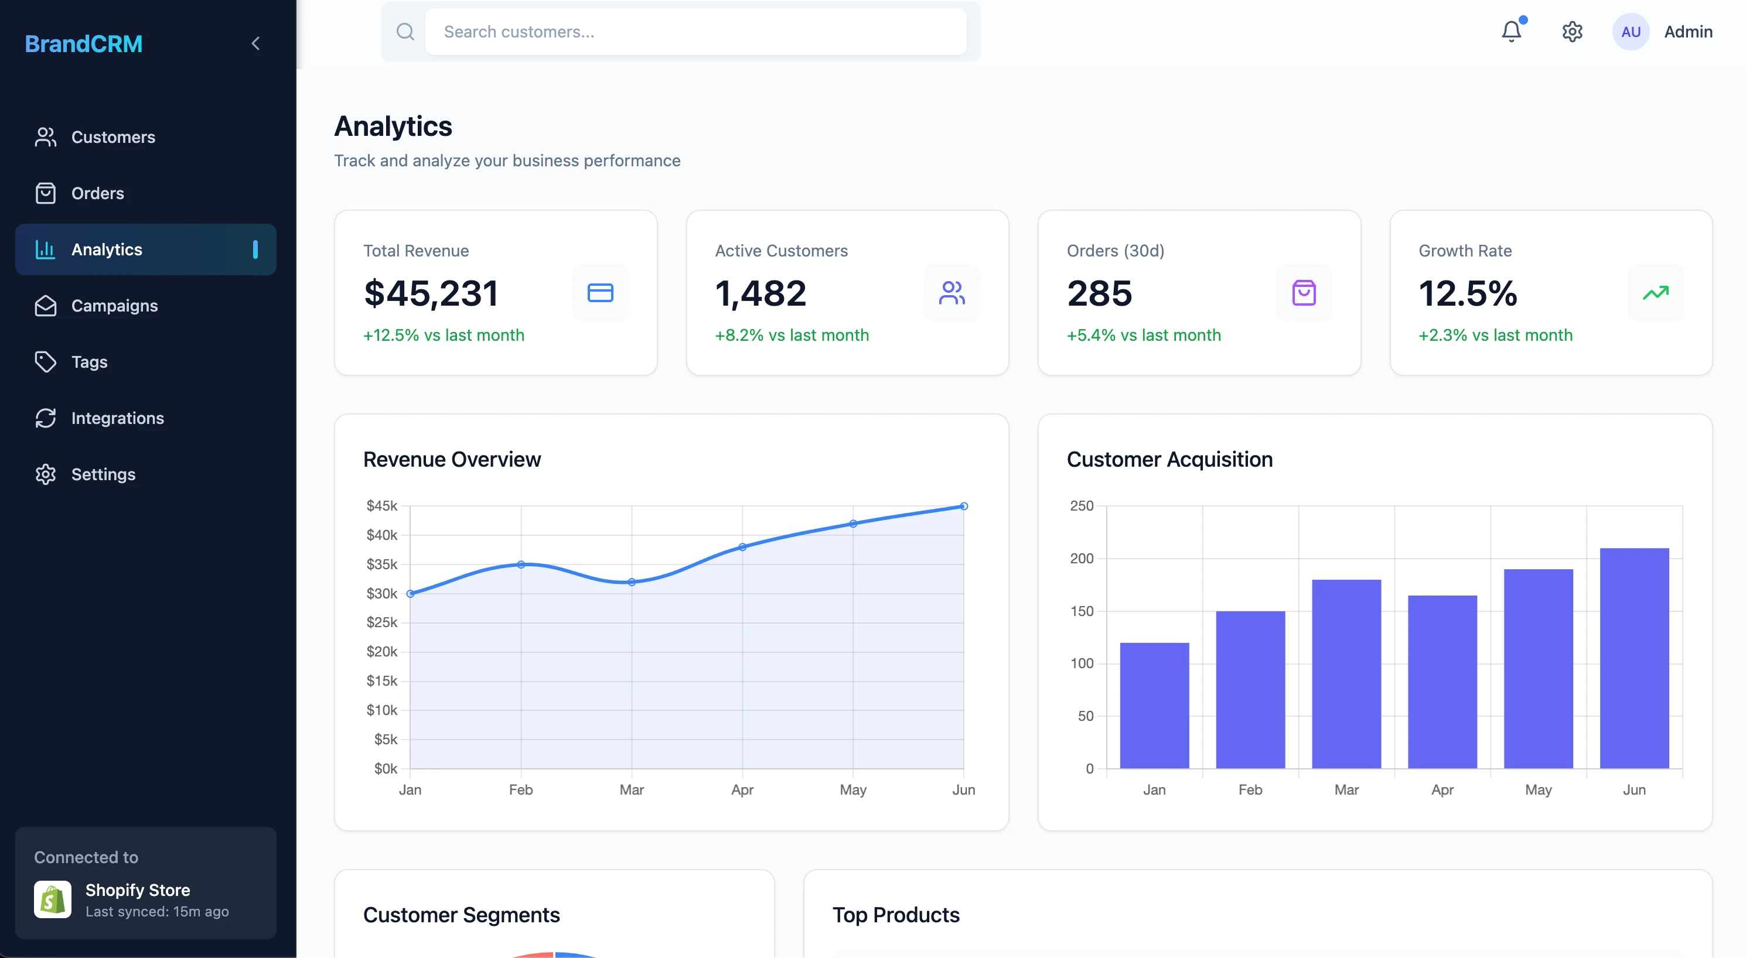Click the credit card icon on Total Revenue
This screenshot has height=958, width=1746.
[x=600, y=293]
